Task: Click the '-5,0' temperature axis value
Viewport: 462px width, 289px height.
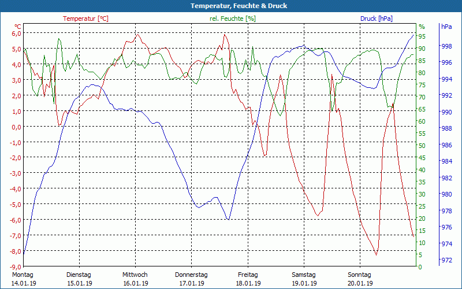Action: [x=15, y=205]
